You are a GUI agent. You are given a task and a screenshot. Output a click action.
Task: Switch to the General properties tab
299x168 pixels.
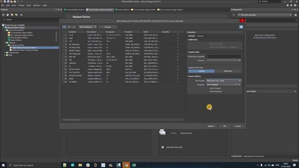point(192,36)
